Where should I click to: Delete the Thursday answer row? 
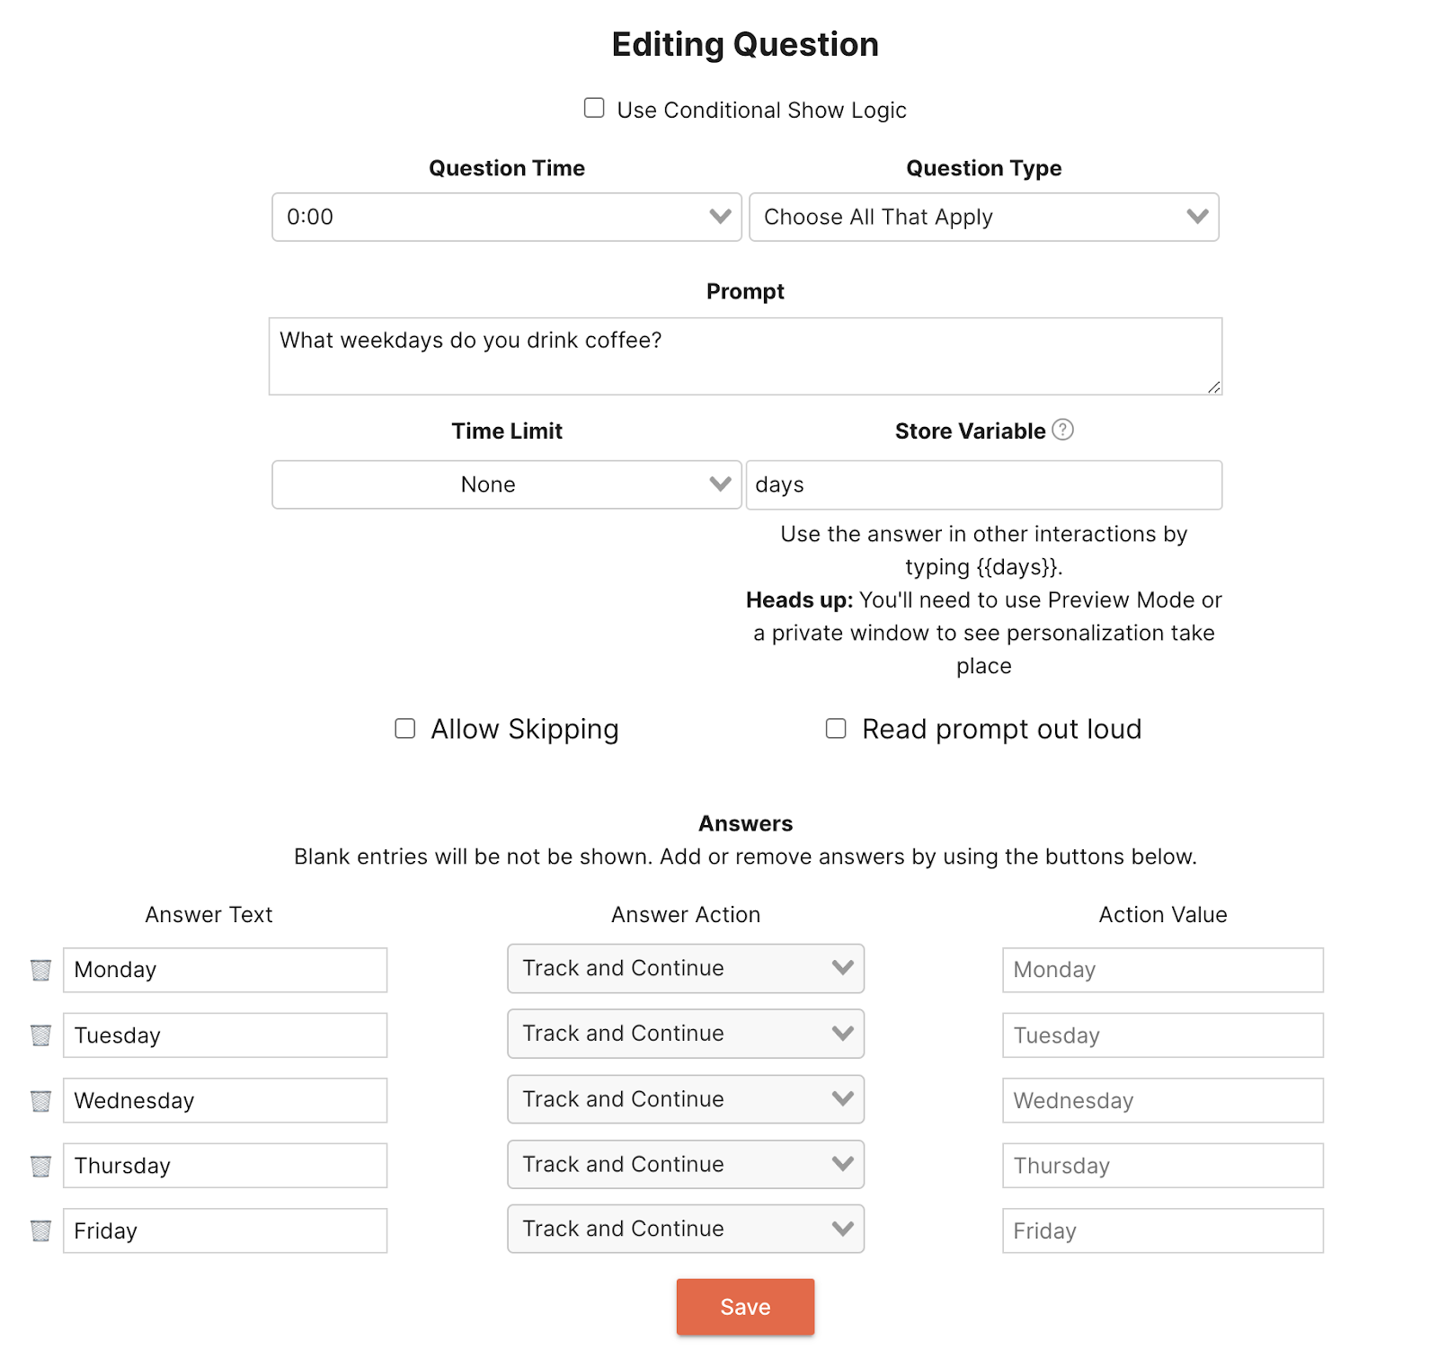(40, 1167)
